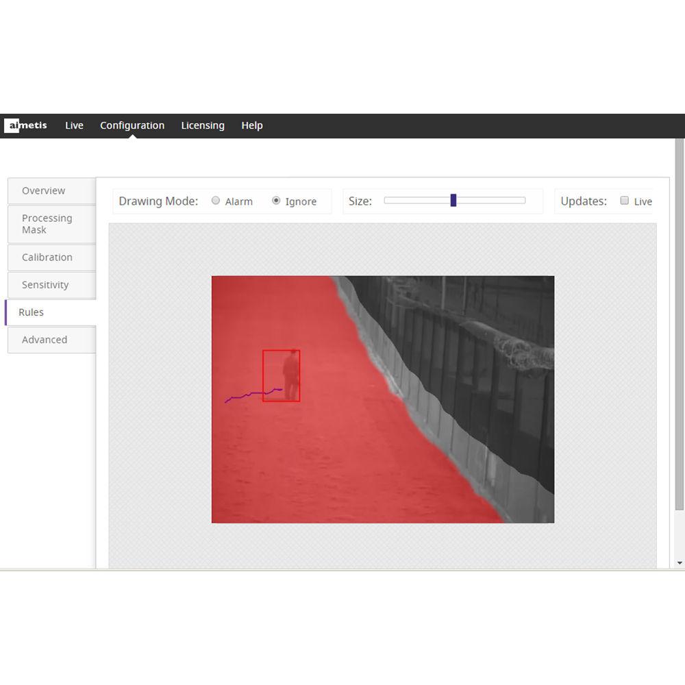
Task: Click the red detection box around the person
Action: [x=281, y=375]
